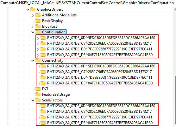
Task: Expand the AdditionalModeLists key
Action: [x=33, y=15]
